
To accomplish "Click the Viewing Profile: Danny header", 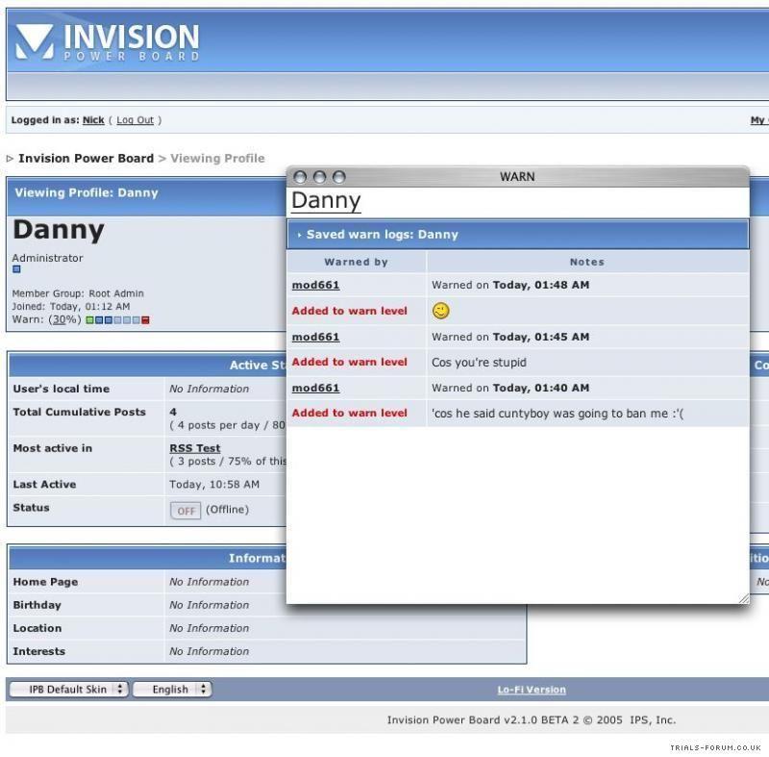I will 87,192.
